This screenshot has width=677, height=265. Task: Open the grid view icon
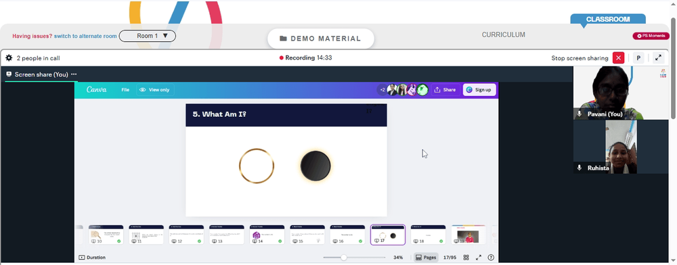coord(466,258)
